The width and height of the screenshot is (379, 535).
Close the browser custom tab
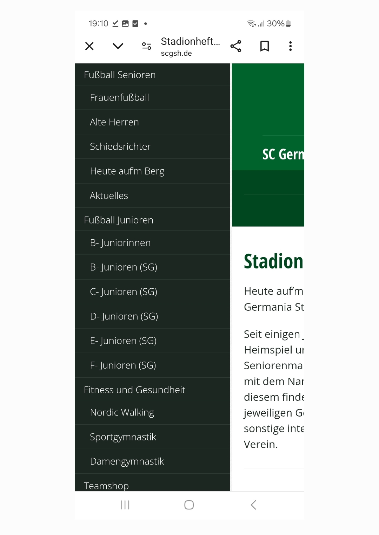89,46
